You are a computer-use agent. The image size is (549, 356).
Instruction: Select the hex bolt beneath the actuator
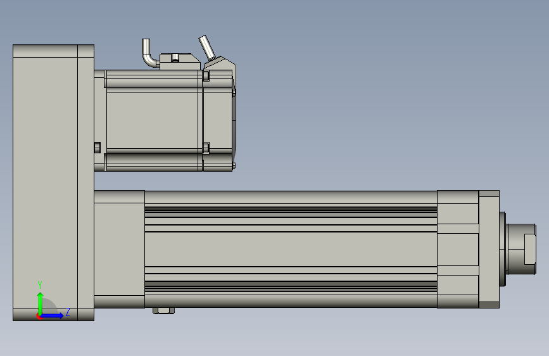(x=163, y=310)
